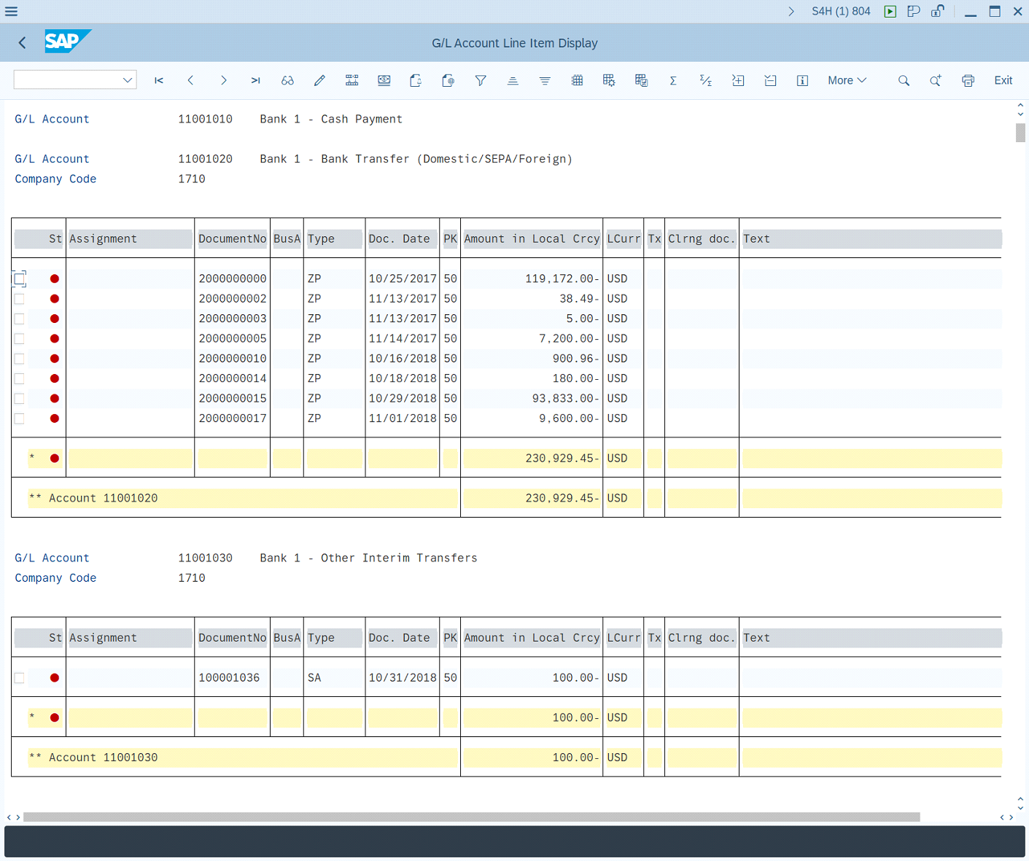
Task: Click the magnifier Search icon
Action: pos(904,80)
